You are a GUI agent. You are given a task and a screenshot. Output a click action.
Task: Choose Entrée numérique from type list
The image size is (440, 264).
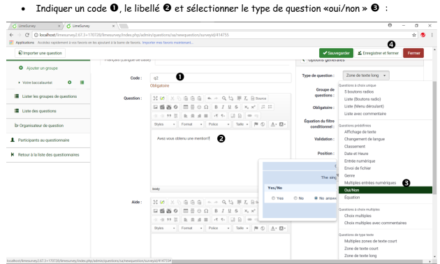[360, 161]
